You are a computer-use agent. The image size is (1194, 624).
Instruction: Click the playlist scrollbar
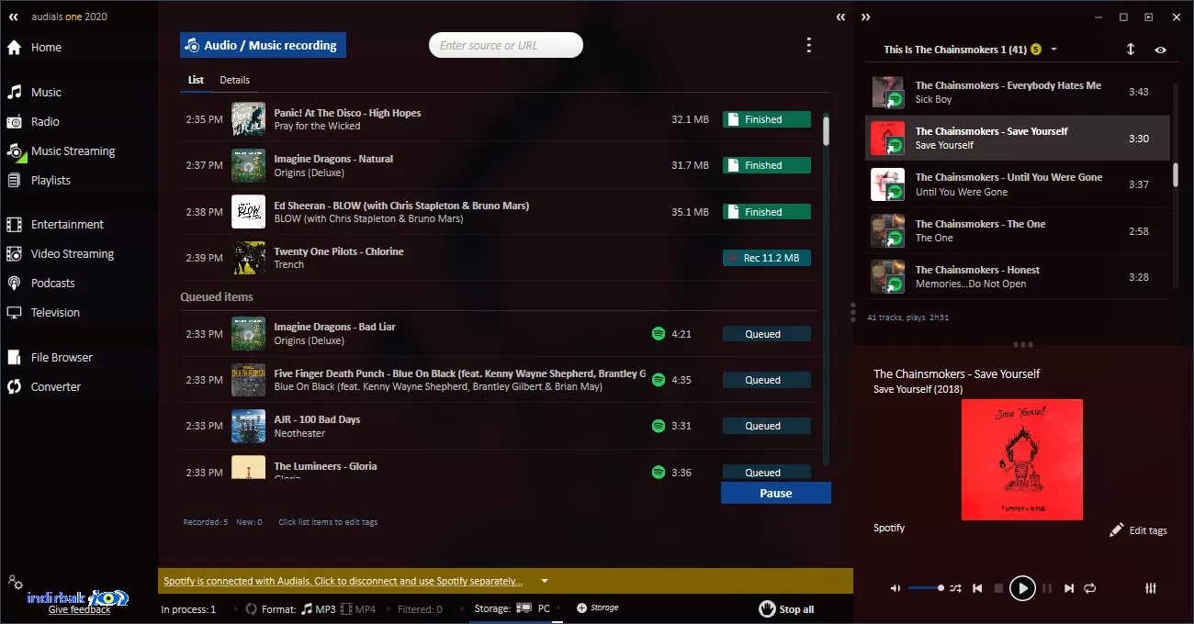(1175, 174)
